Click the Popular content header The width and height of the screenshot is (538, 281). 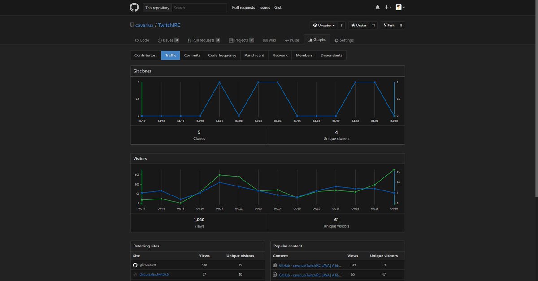338,246
